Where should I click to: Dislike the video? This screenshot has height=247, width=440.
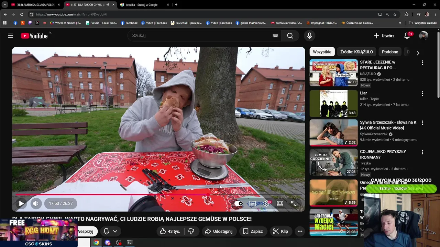tap(191, 231)
